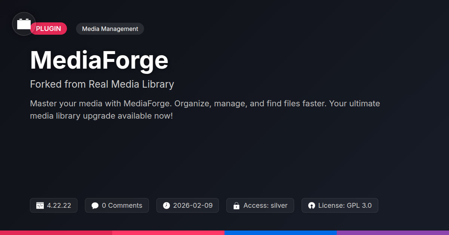
Task: Click the red PLUGIN label
Action: point(49,29)
